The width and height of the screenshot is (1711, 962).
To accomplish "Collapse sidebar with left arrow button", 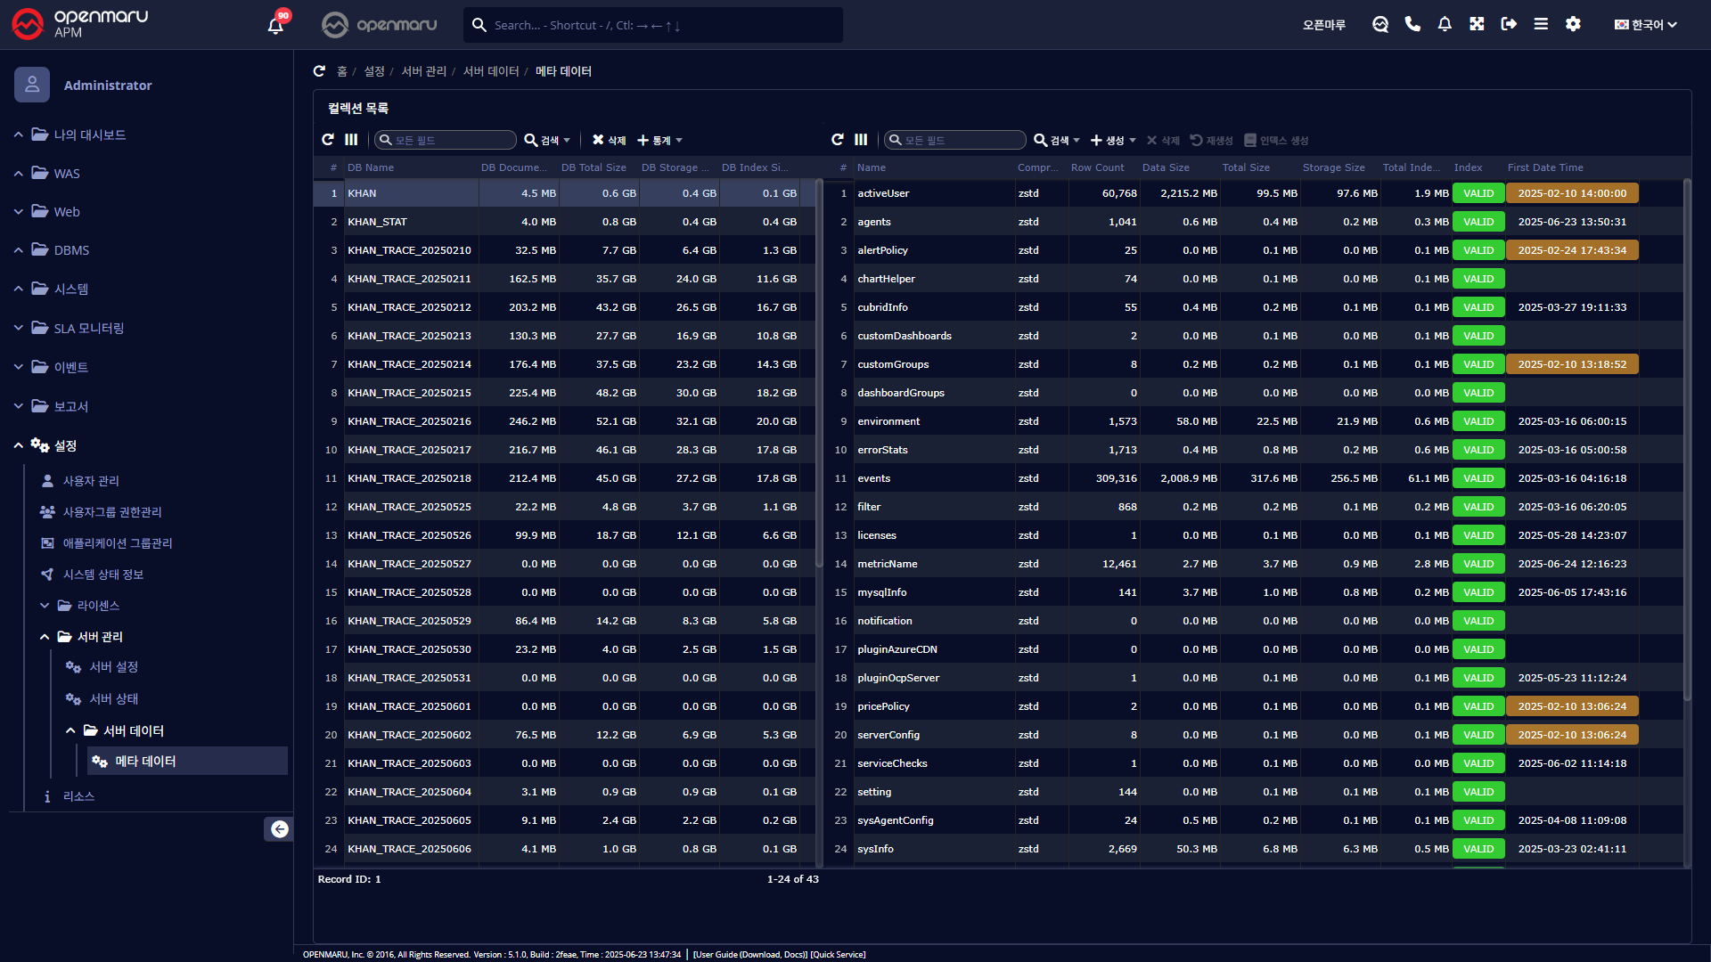I will click(279, 829).
